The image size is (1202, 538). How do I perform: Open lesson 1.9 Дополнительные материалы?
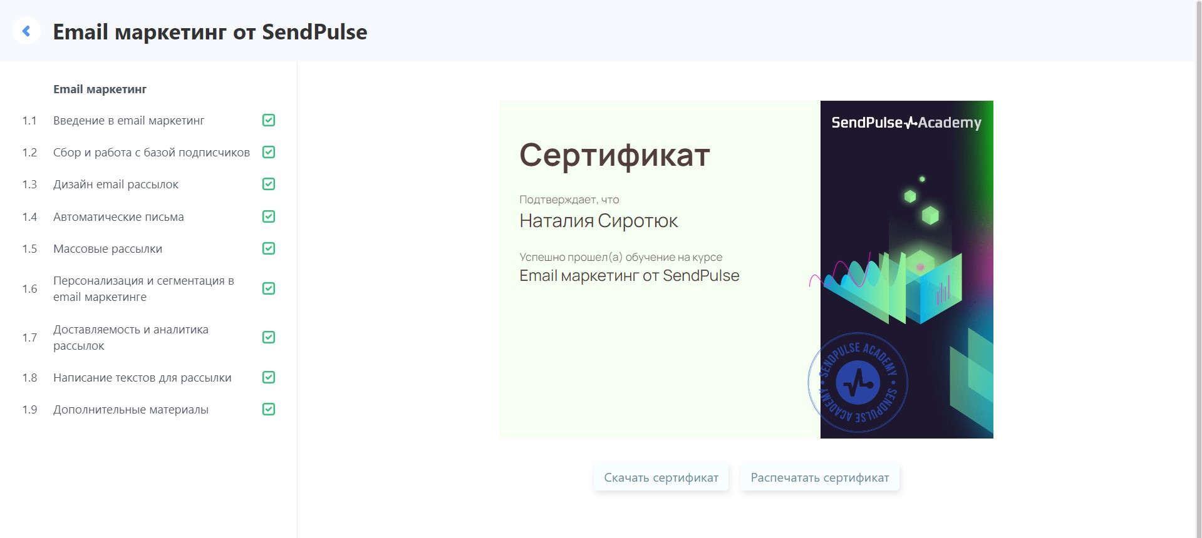(x=131, y=409)
